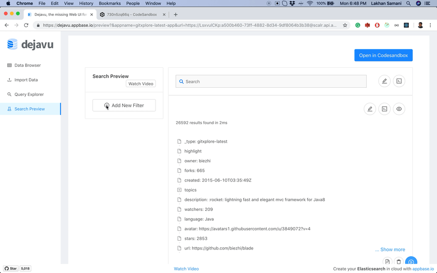Open the Query Explorer page

(29, 94)
